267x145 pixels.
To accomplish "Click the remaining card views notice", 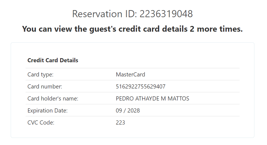I will click(x=132, y=29).
